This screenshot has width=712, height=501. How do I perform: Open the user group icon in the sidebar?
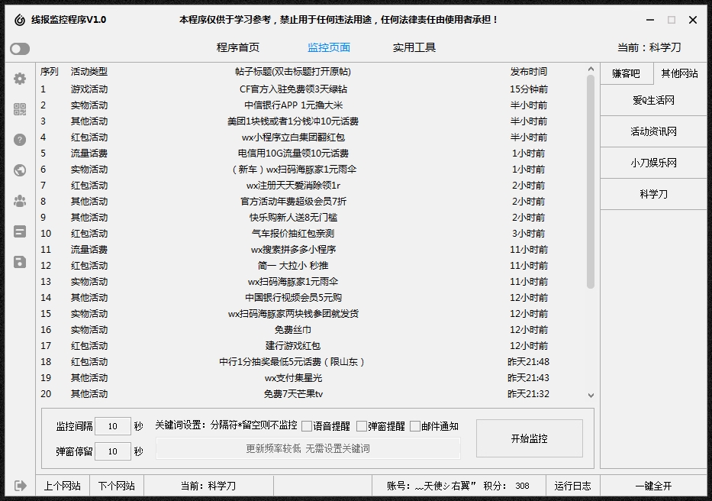click(x=19, y=201)
